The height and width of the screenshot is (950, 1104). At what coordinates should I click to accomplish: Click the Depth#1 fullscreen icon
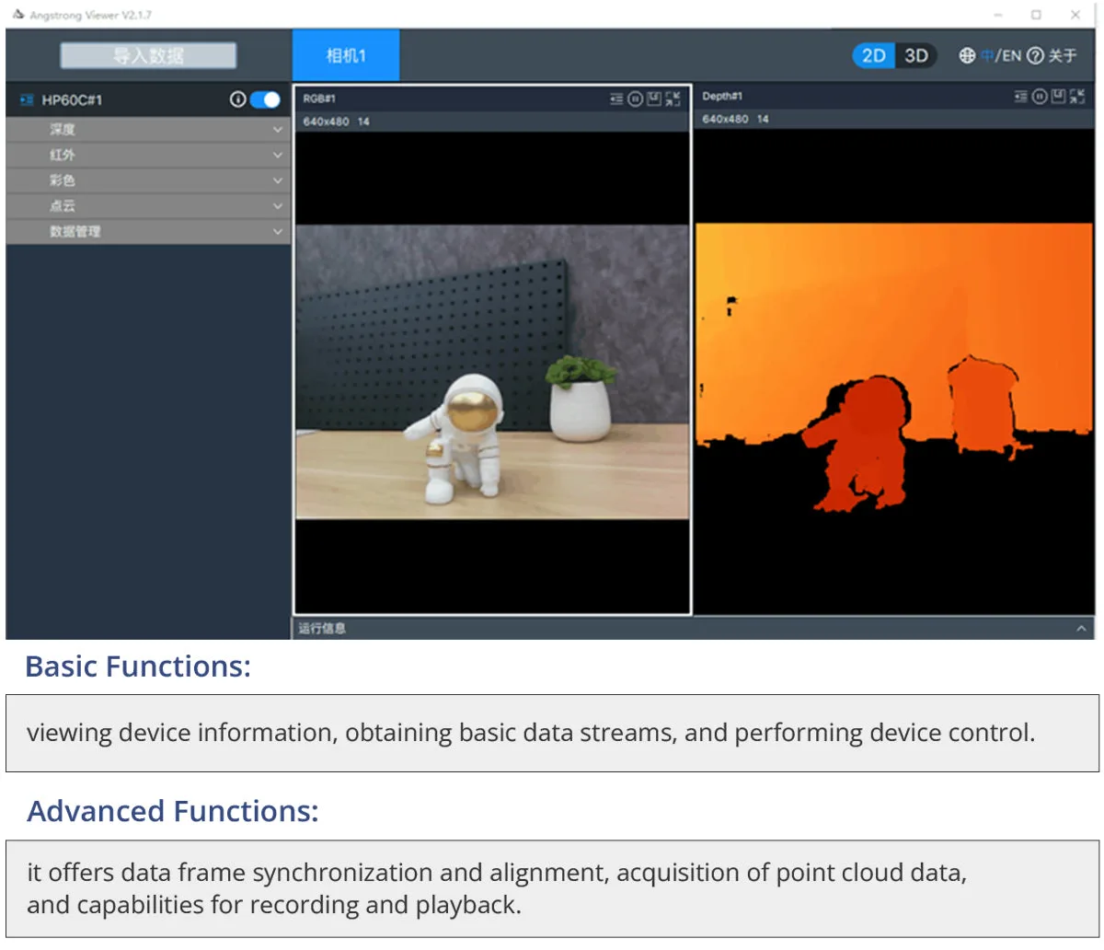tap(1077, 97)
